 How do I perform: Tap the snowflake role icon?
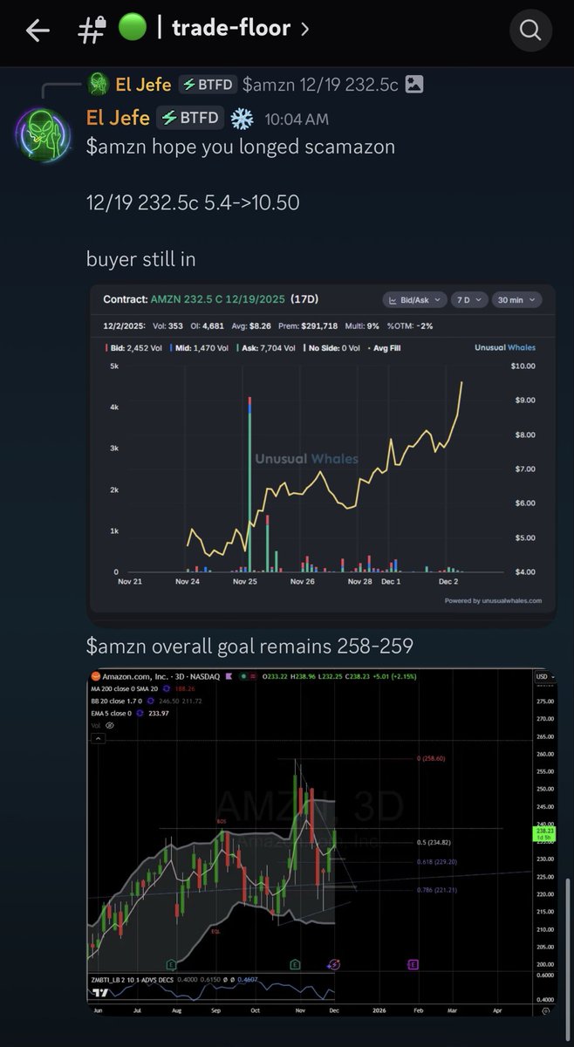[x=241, y=118]
